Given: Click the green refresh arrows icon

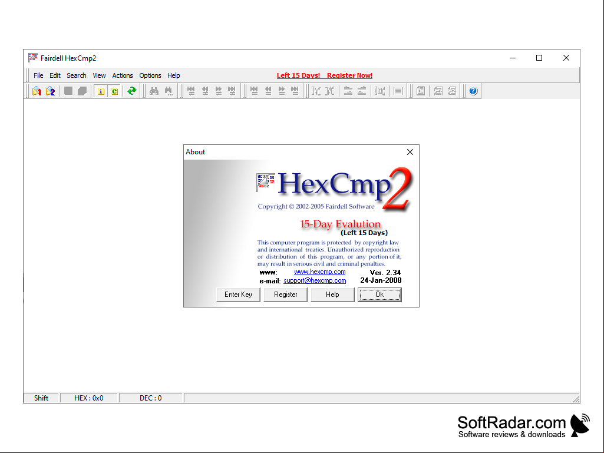Looking at the screenshot, I should [132, 91].
